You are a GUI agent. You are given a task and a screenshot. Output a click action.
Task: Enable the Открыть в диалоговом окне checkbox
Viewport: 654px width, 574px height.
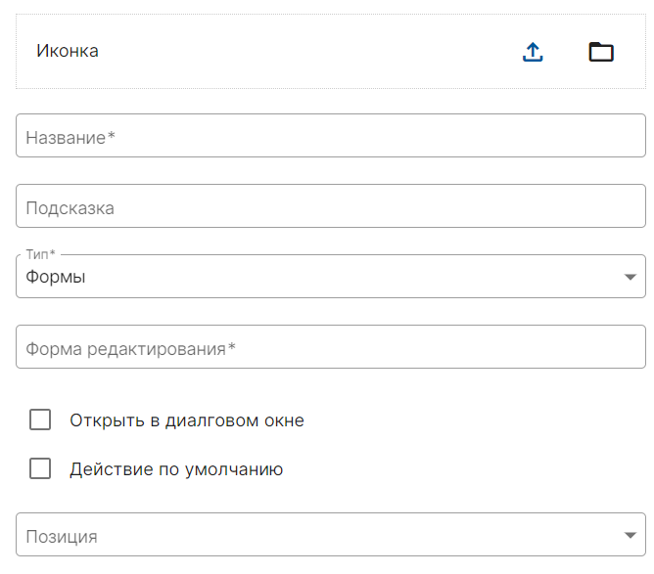[x=40, y=419]
